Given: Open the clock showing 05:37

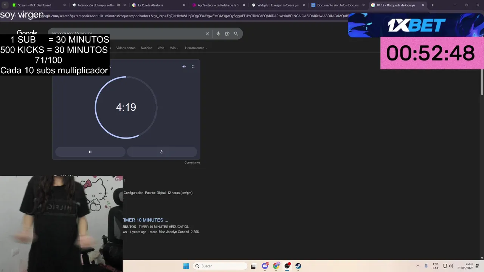Looking at the screenshot, I should pyautogui.click(x=465, y=266).
